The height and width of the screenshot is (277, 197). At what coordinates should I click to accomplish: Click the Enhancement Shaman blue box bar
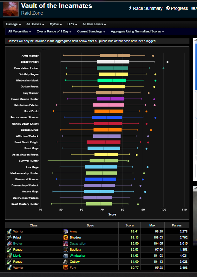pos(107,117)
